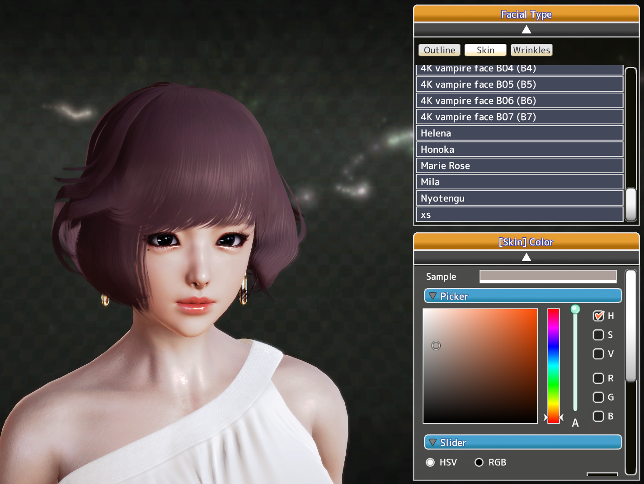
Task: Select 4K vampire face B07 skin
Action: (519, 117)
